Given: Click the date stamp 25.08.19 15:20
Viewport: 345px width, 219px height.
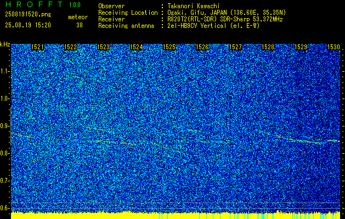Looking at the screenshot, I should pos(28,25).
